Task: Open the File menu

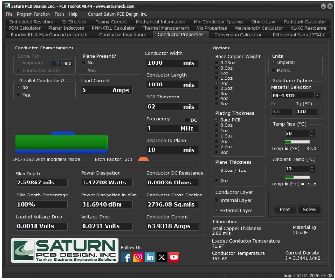Action: click(9, 14)
